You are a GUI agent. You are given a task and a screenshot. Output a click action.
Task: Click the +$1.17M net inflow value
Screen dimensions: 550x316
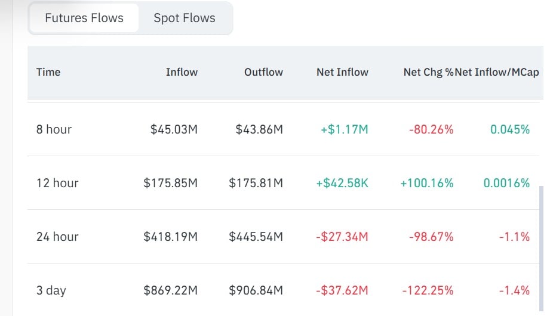(x=345, y=129)
